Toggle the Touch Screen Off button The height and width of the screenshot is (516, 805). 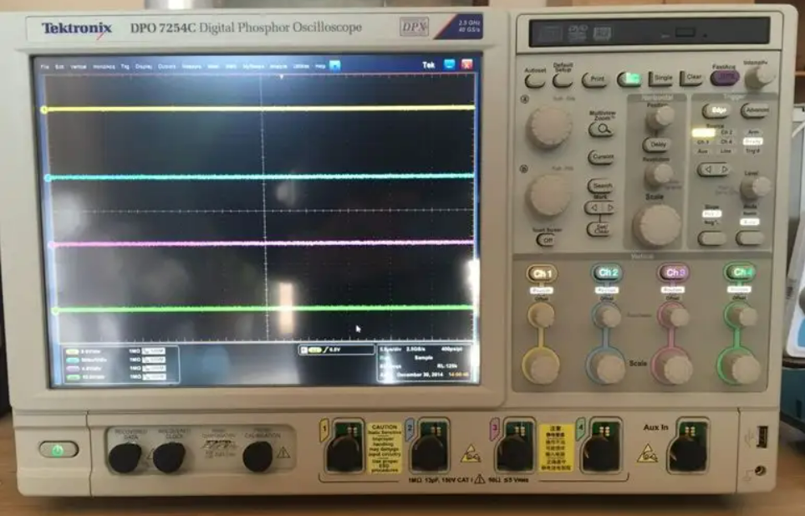pyautogui.click(x=546, y=240)
